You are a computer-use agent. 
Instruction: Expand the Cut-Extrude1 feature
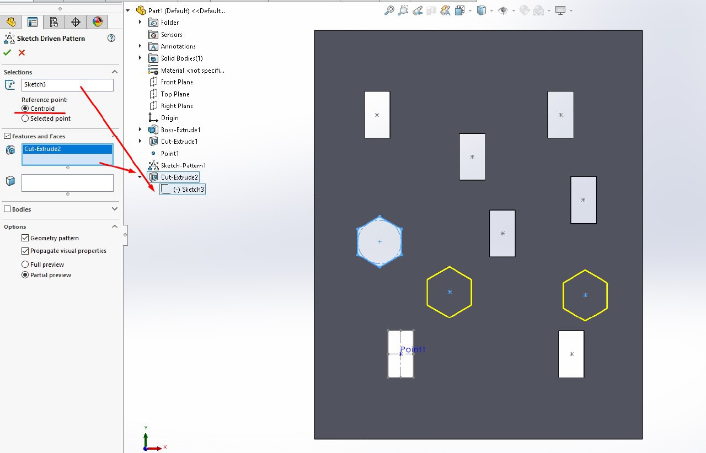140,142
